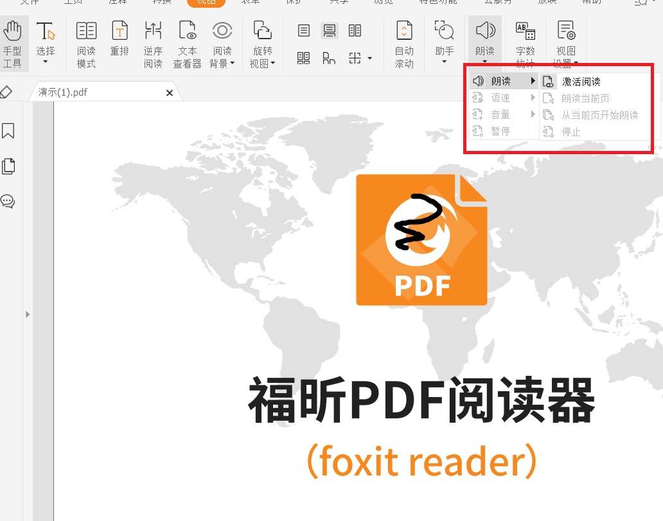The width and height of the screenshot is (663, 521).
Task: Enable two-page facing view layout
Action: [x=355, y=30]
